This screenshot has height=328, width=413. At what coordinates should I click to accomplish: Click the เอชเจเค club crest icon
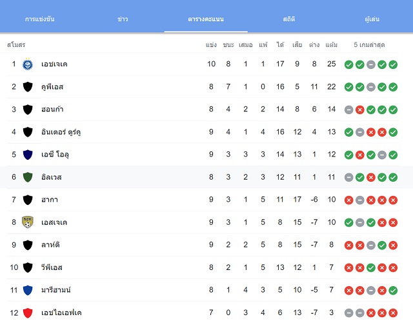coord(28,64)
